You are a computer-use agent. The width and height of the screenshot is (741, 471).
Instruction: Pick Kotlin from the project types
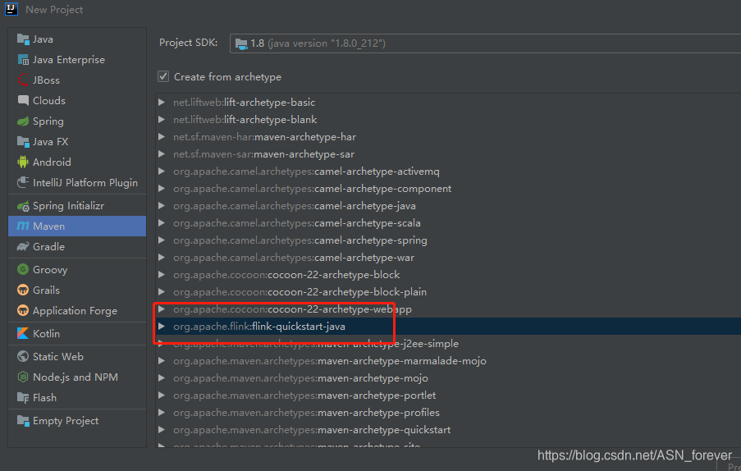click(x=46, y=333)
